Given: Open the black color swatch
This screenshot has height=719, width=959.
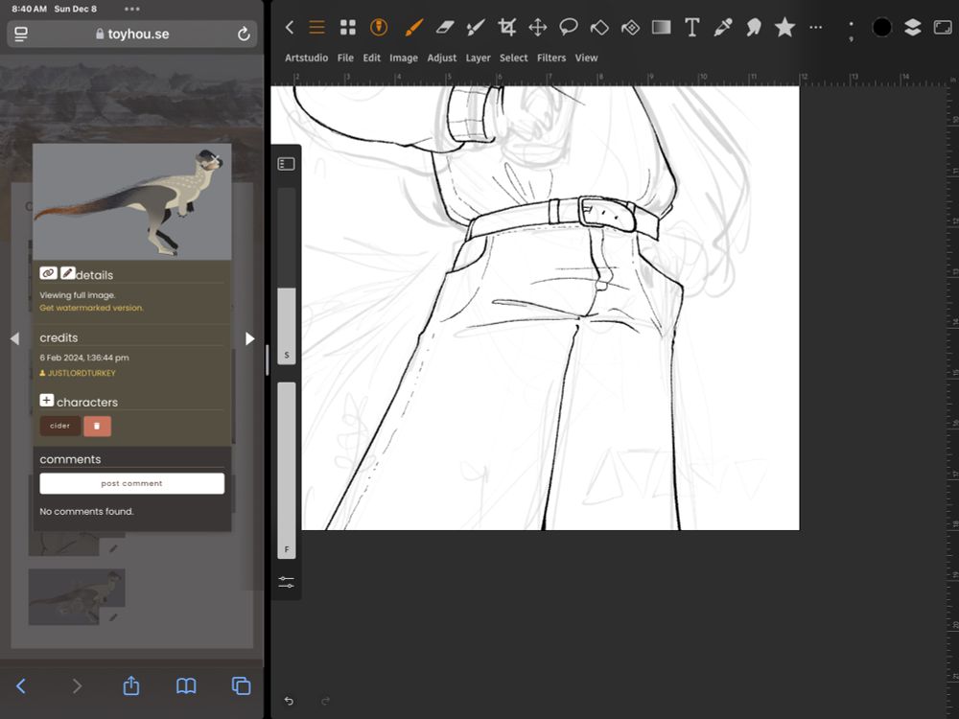Looking at the screenshot, I should point(882,28).
